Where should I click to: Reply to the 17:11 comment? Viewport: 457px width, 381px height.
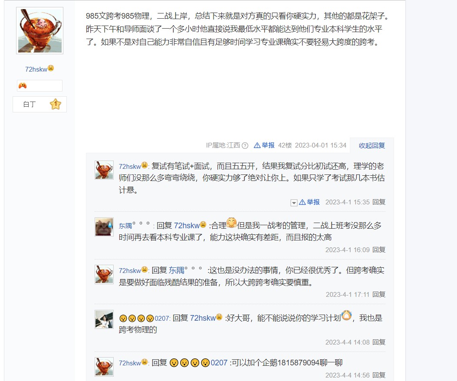[379, 294]
